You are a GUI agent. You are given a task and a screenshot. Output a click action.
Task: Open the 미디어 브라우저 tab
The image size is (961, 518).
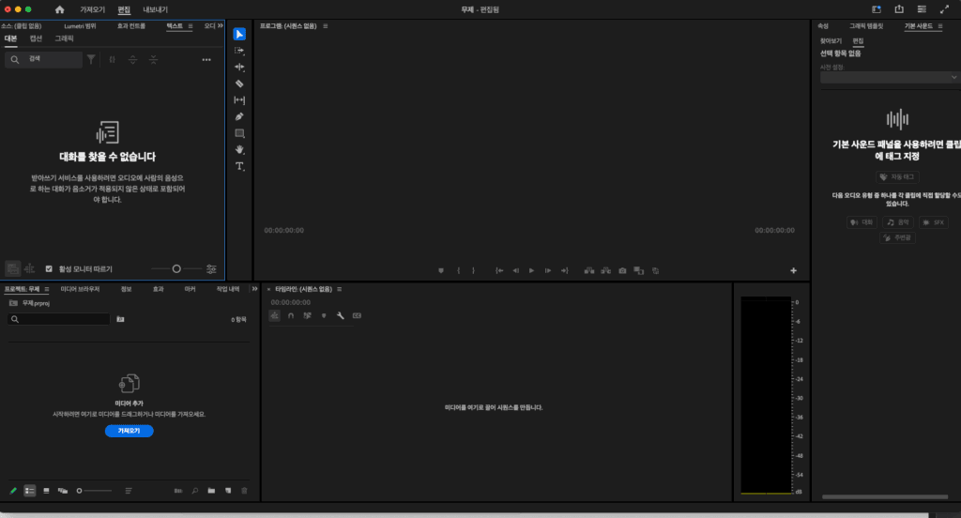(80, 289)
